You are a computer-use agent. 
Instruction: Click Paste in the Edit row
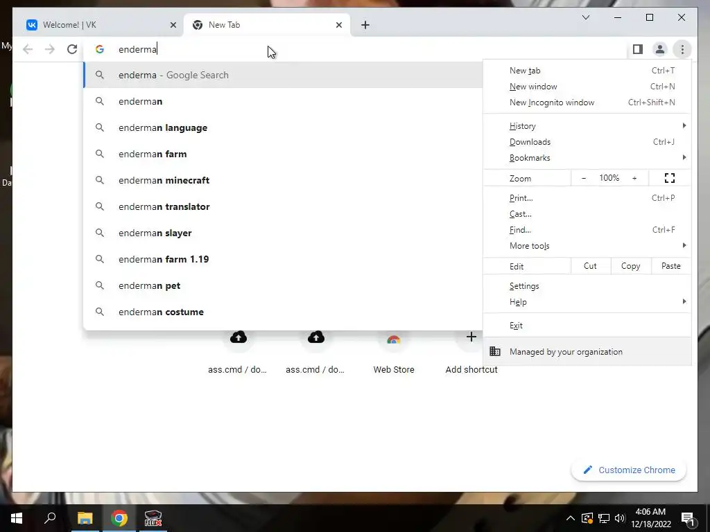671,266
